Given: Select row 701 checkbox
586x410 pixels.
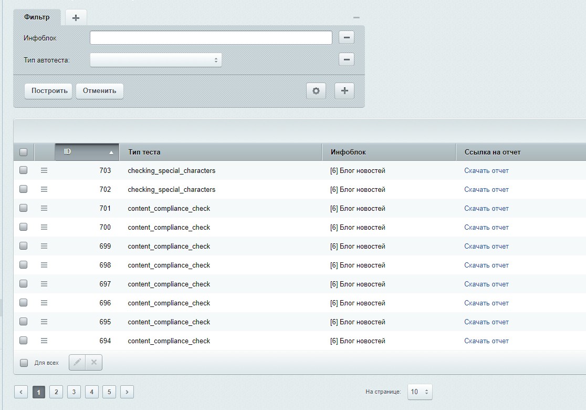Looking at the screenshot, I should (24, 208).
